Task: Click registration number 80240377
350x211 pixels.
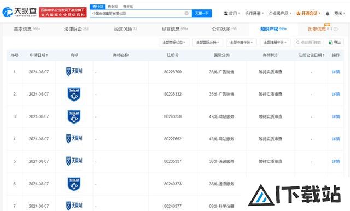Action: 173,206
